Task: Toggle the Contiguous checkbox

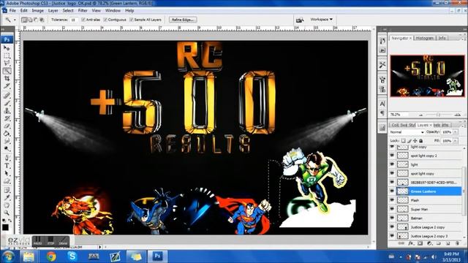Action: [x=105, y=20]
